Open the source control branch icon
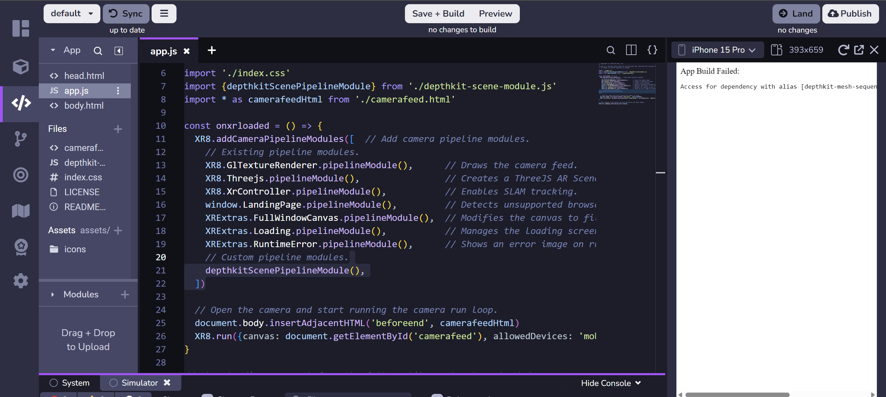 pyautogui.click(x=21, y=139)
